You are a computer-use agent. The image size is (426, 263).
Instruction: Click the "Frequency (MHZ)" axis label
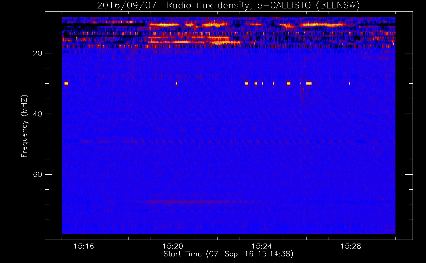point(24,126)
